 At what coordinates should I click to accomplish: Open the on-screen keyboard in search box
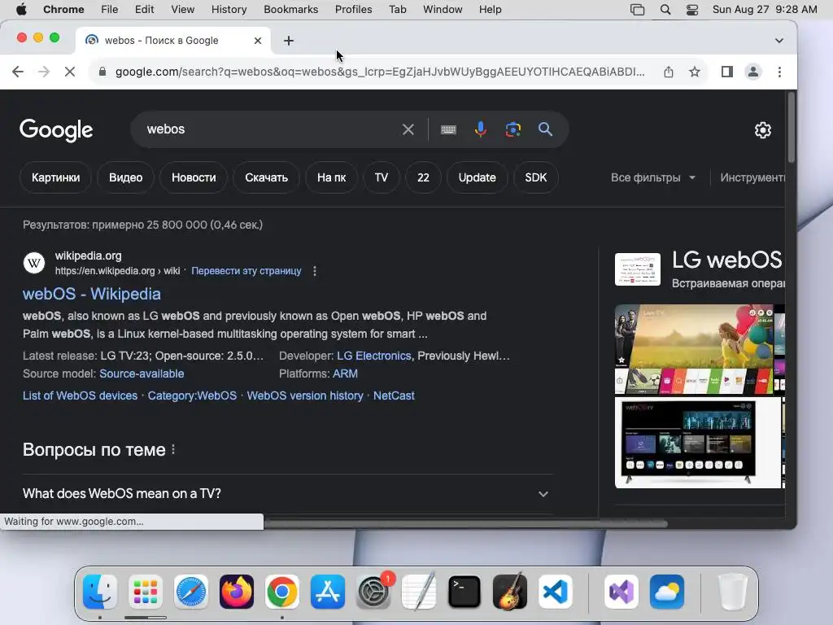[x=448, y=129]
